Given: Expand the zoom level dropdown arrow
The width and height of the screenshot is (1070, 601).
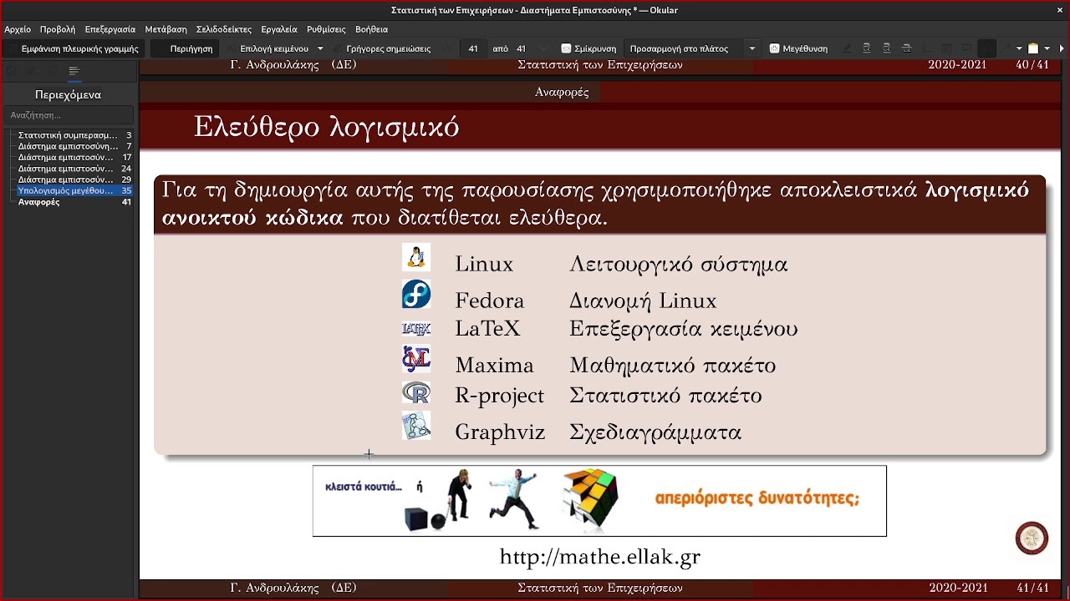Looking at the screenshot, I should pyautogui.click(x=752, y=48).
